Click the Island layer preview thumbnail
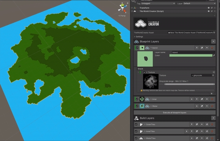The height and width of the screenshot is (141, 220). [145, 59]
